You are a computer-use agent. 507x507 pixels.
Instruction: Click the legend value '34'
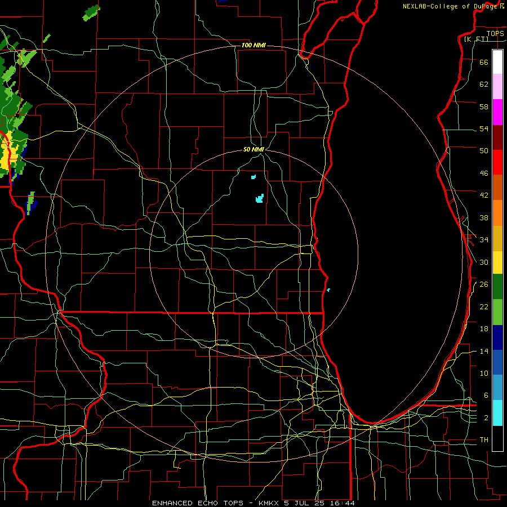(484, 239)
